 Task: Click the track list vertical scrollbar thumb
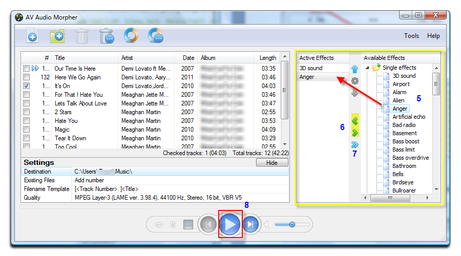[x=284, y=90]
